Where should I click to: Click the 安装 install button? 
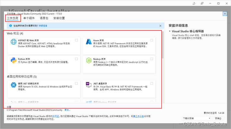218,118
